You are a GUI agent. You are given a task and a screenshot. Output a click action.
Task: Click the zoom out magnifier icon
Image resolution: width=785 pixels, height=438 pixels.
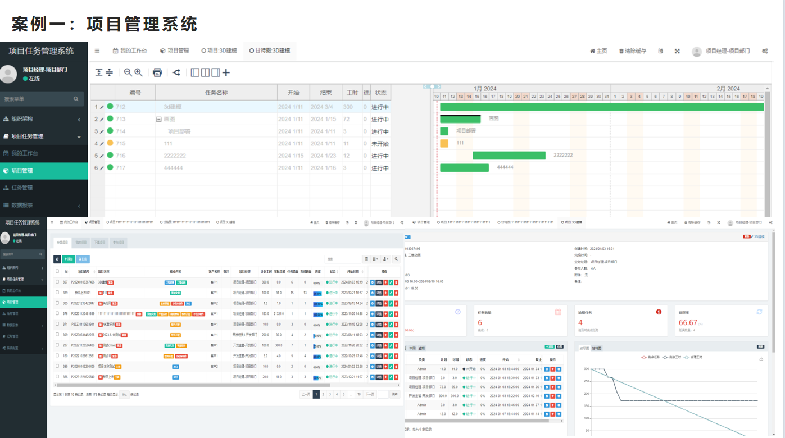click(128, 72)
